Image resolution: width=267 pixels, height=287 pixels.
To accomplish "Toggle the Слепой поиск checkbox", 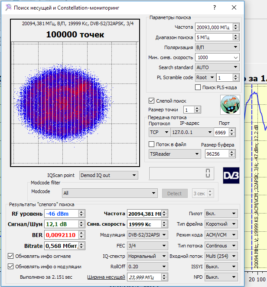I will click(152, 101).
